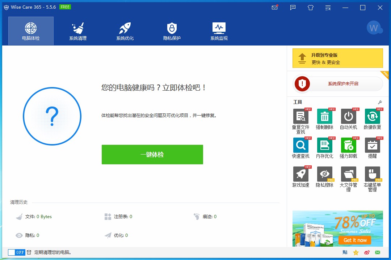Click the 系统保护未开启 status button
The width and height of the screenshot is (391, 260).
pos(343,84)
